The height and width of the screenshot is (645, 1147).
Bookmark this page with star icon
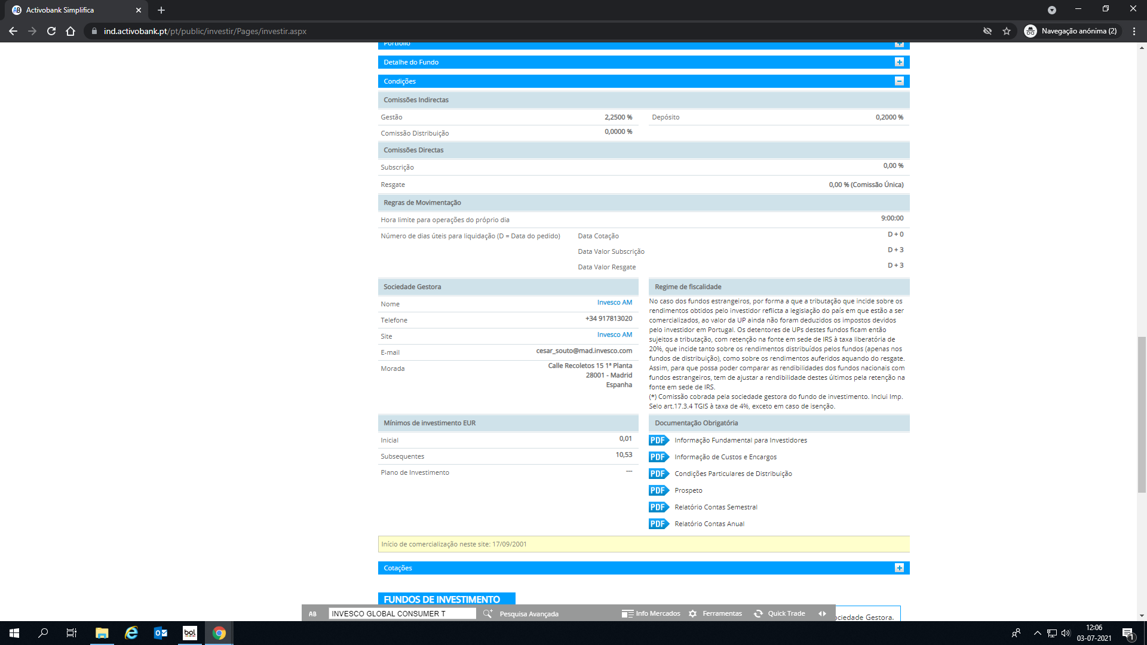(x=1007, y=31)
